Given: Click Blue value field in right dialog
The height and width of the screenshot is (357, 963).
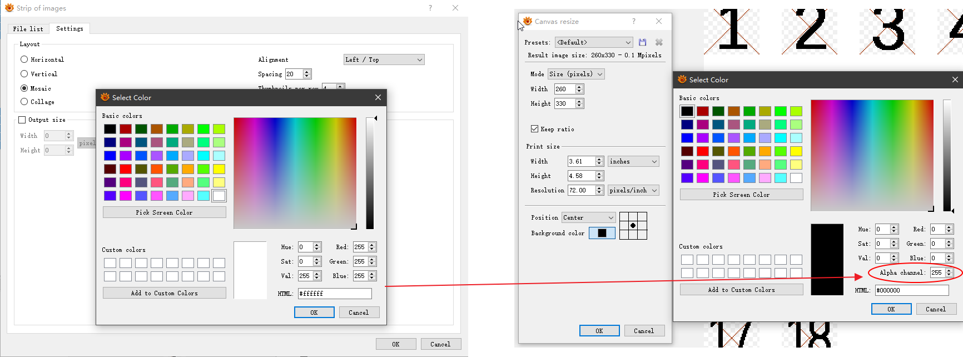Looking at the screenshot, I should click(938, 258).
